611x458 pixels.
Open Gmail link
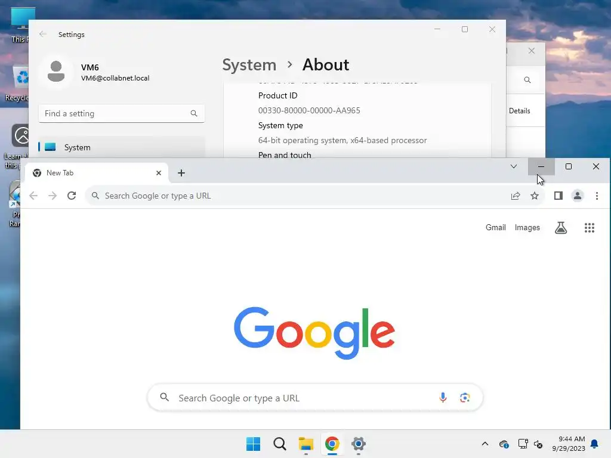496,227
